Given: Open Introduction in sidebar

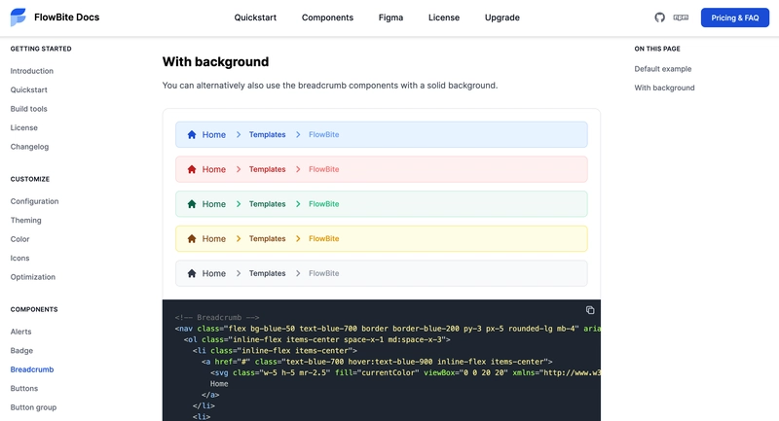Looking at the screenshot, I should tap(32, 71).
